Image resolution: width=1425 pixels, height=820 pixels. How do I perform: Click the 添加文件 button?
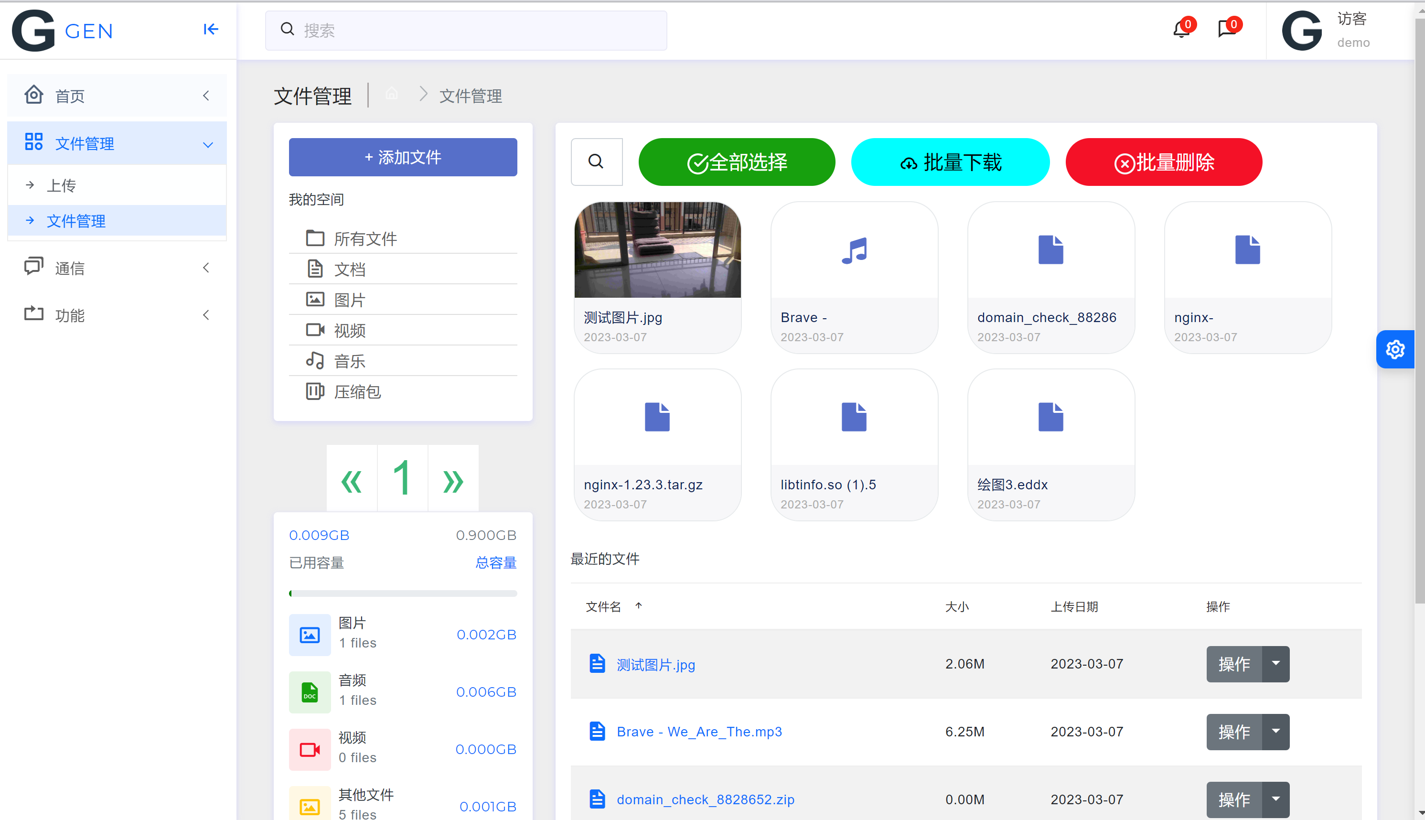pyautogui.click(x=403, y=157)
